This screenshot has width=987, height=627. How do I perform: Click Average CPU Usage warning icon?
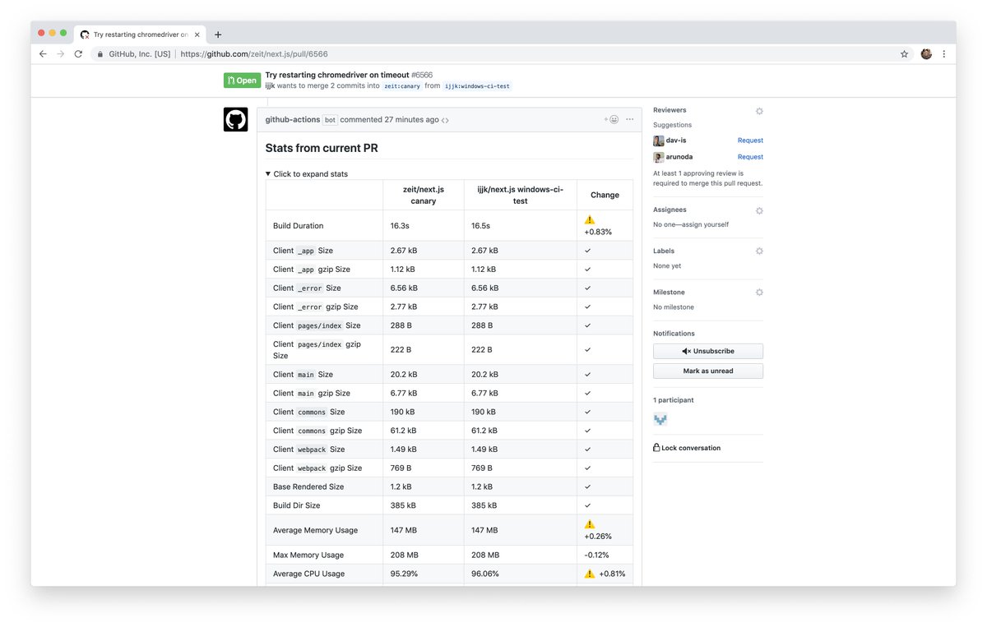pos(590,574)
